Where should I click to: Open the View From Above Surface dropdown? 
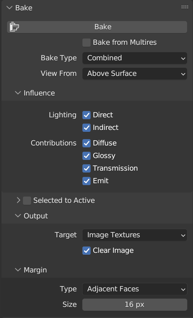click(135, 74)
